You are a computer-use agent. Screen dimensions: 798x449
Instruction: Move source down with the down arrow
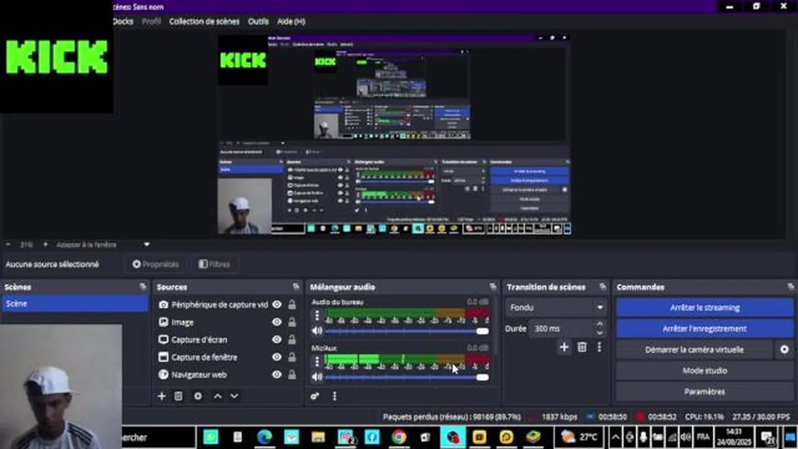[234, 396]
